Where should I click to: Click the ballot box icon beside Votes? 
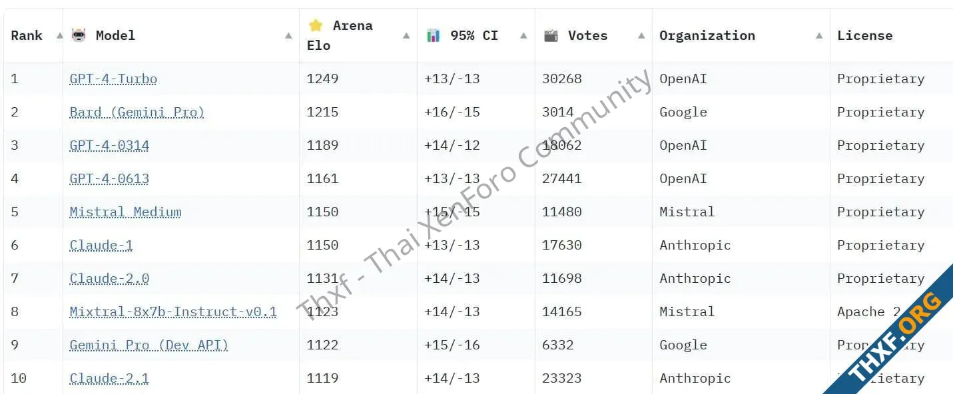tap(551, 35)
